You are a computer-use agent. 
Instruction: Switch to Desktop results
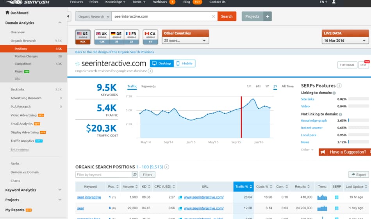(162, 63)
